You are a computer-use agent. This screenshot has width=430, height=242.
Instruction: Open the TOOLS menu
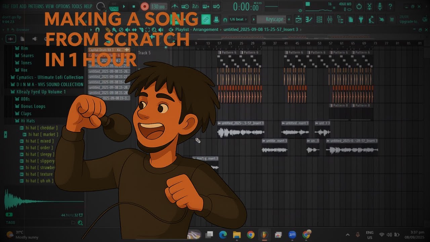(77, 6)
